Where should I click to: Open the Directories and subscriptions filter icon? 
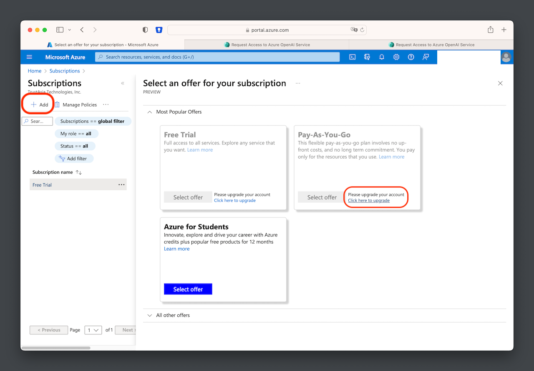click(367, 57)
